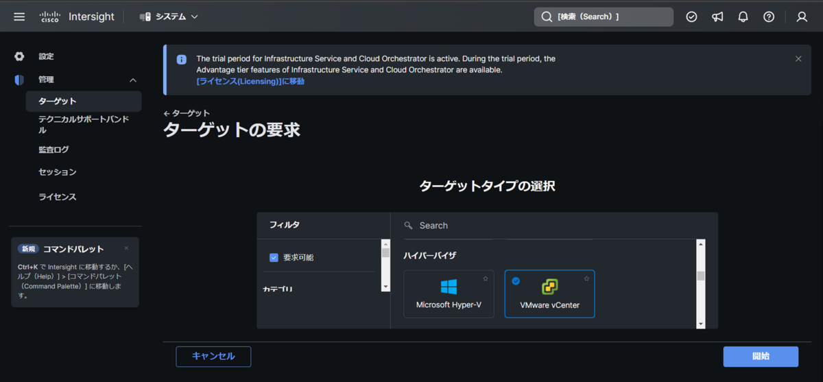Select ターゲット in the sidebar

tap(84, 101)
